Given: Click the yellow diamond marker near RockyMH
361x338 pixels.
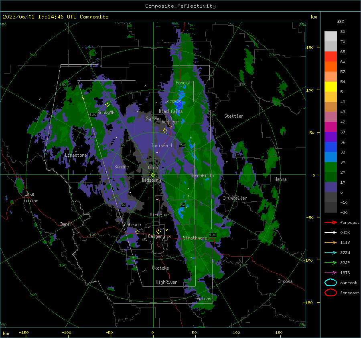Looking at the screenshot, I should click(x=107, y=105).
